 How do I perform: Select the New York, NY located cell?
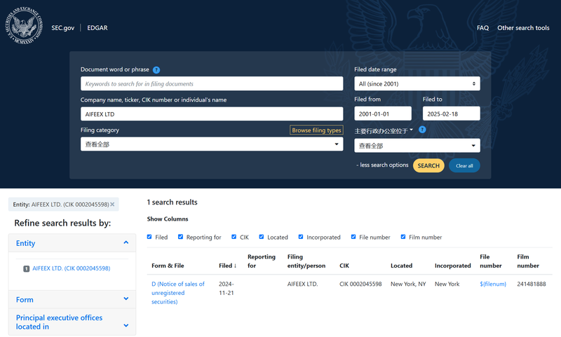pos(408,284)
